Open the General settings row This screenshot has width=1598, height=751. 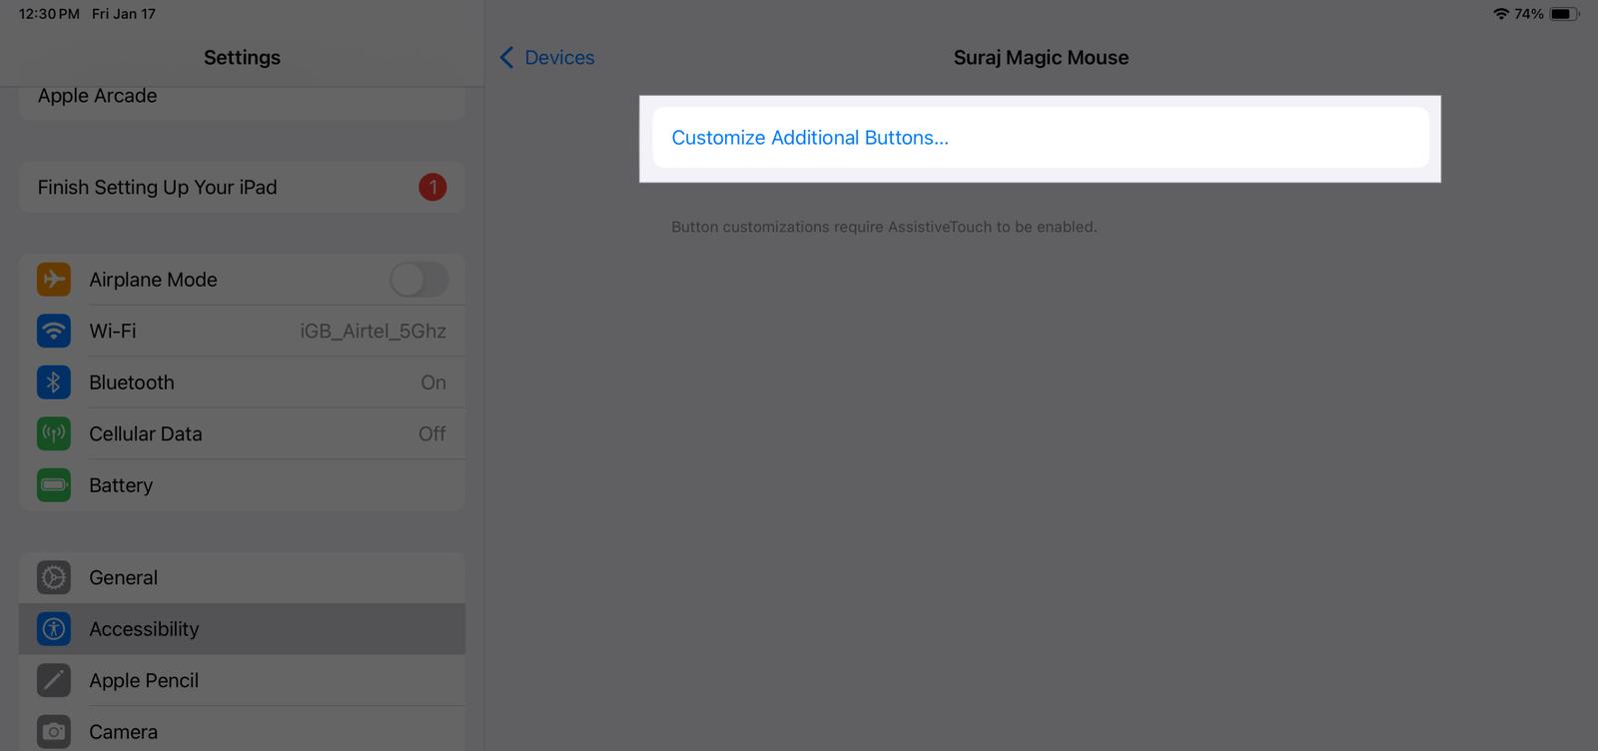pos(242,577)
